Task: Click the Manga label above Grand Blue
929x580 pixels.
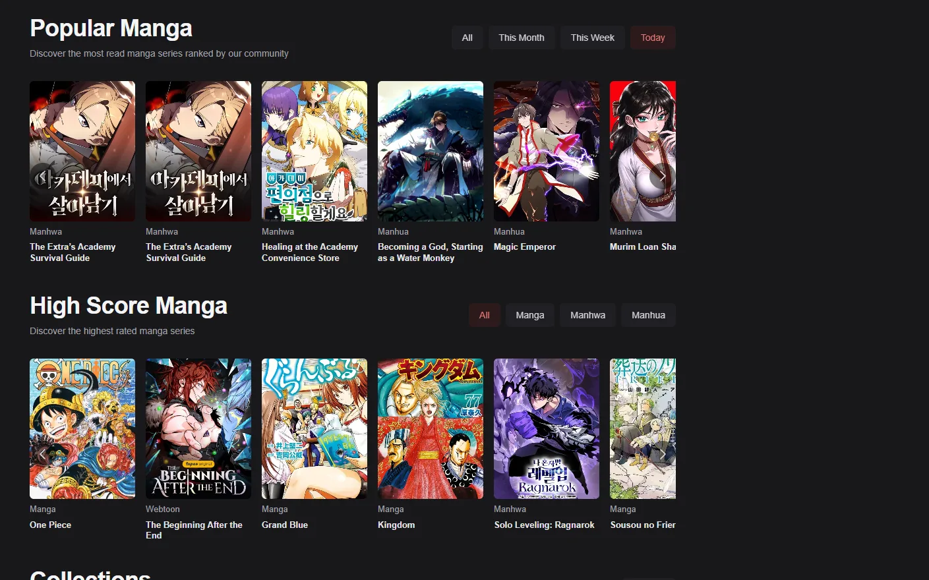Action: pos(275,509)
